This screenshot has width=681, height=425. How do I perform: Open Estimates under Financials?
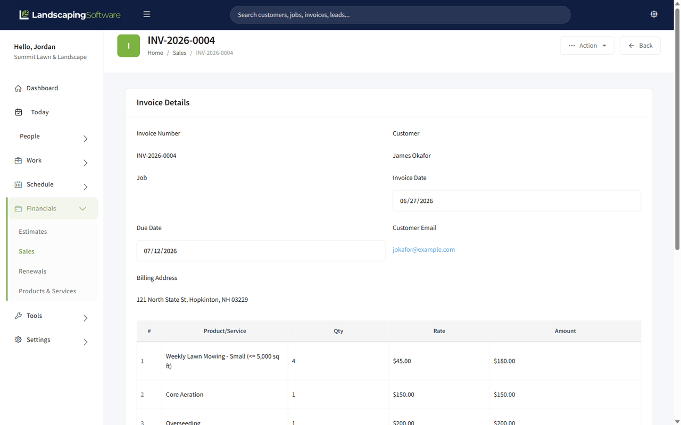(33, 232)
